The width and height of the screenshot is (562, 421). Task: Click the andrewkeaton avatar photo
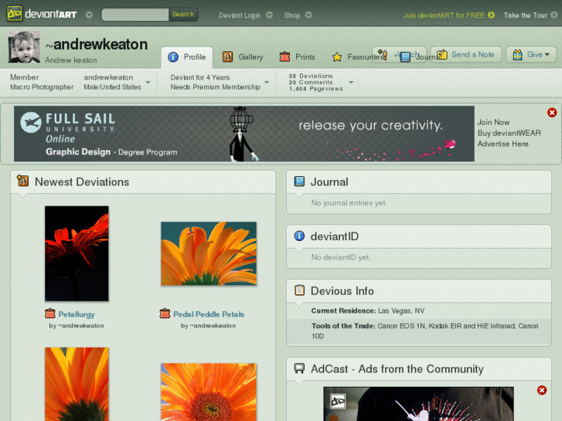24,47
